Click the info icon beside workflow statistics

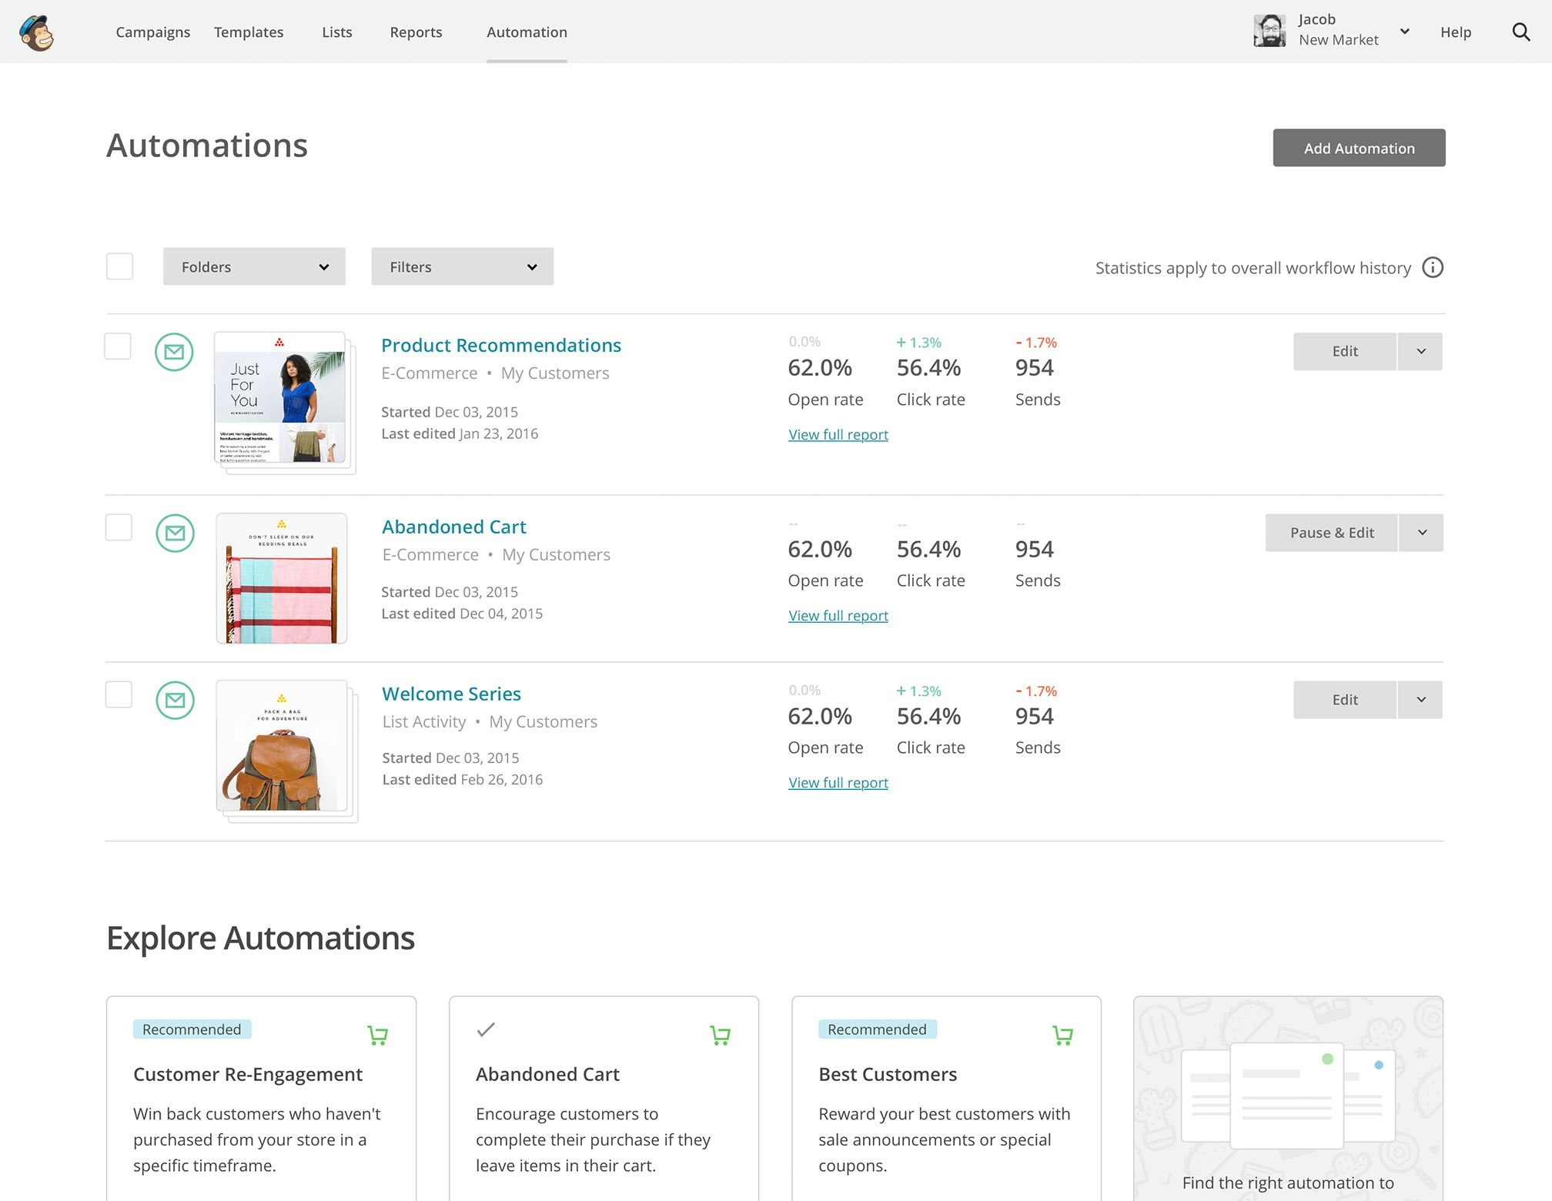tap(1432, 268)
